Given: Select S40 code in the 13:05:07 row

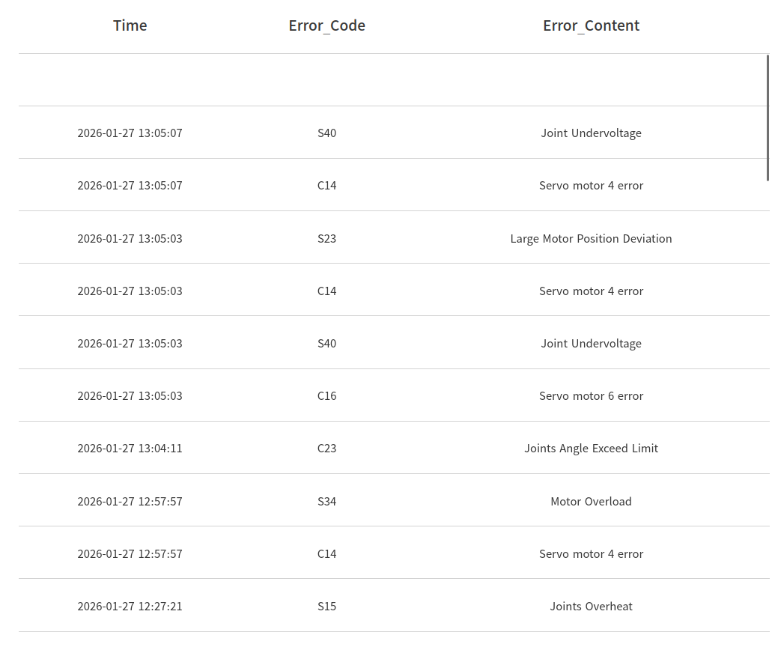Looking at the screenshot, I should tap(326, 133).
